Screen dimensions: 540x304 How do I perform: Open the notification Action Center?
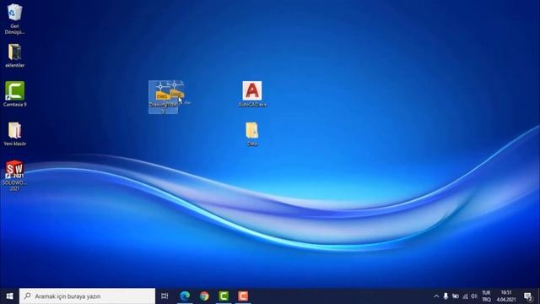tap(528, 296)
